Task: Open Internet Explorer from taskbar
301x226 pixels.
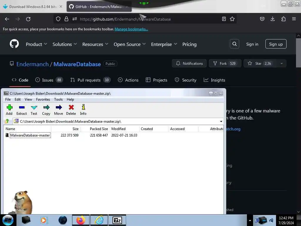Action: click(99, 220)
